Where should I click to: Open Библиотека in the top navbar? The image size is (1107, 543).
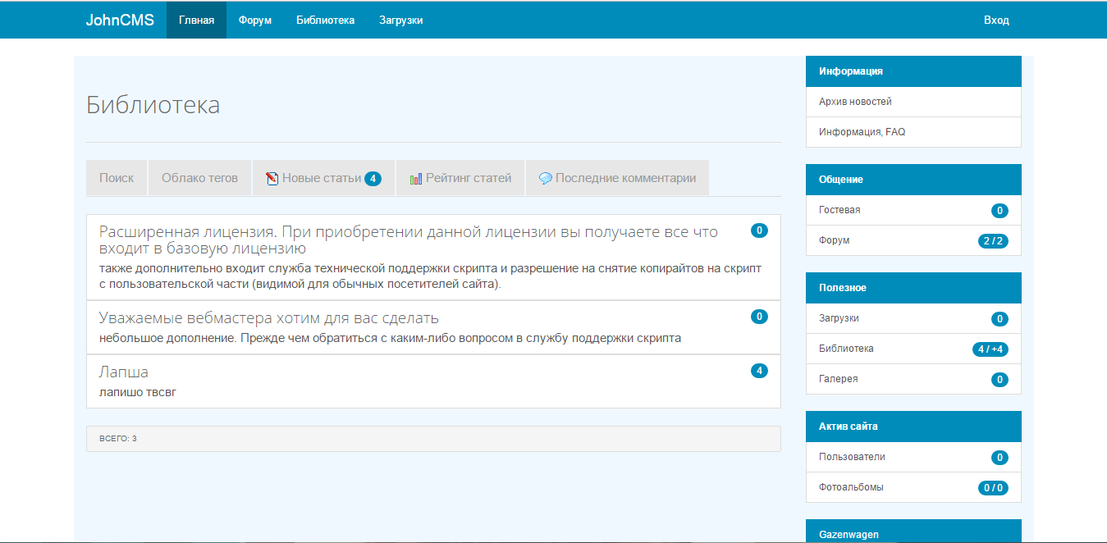coord(325,21)
